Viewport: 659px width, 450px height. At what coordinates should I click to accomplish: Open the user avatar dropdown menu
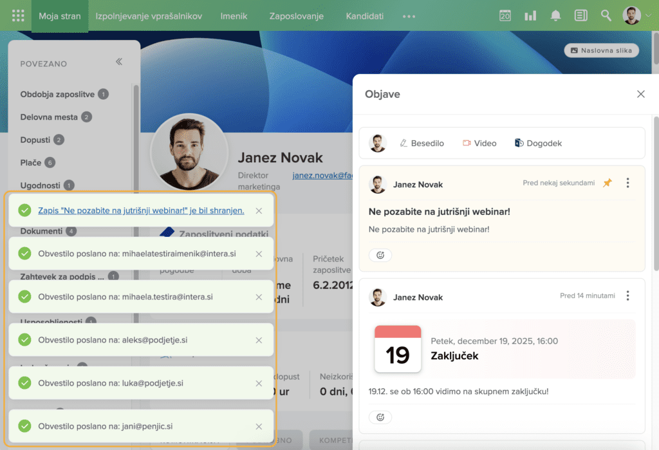tap(637, 15)
